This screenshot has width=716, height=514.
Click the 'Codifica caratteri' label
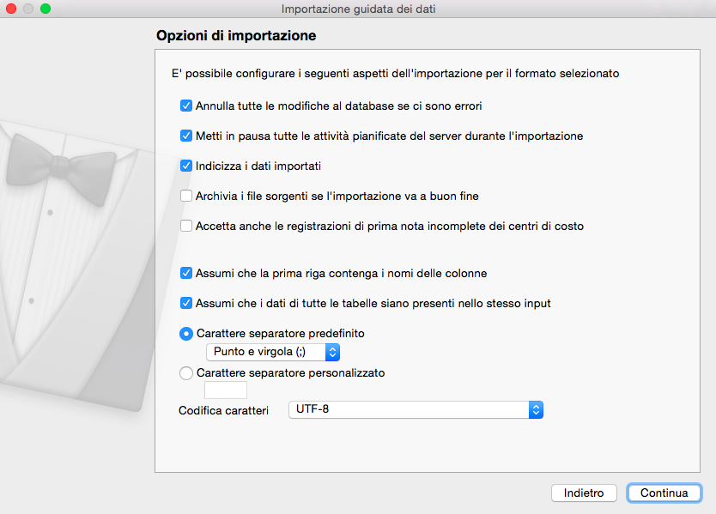pyautogui.click(x=223, y=411)
